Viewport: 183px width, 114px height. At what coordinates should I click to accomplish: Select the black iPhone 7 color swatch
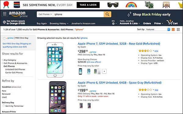pos(81,71)
